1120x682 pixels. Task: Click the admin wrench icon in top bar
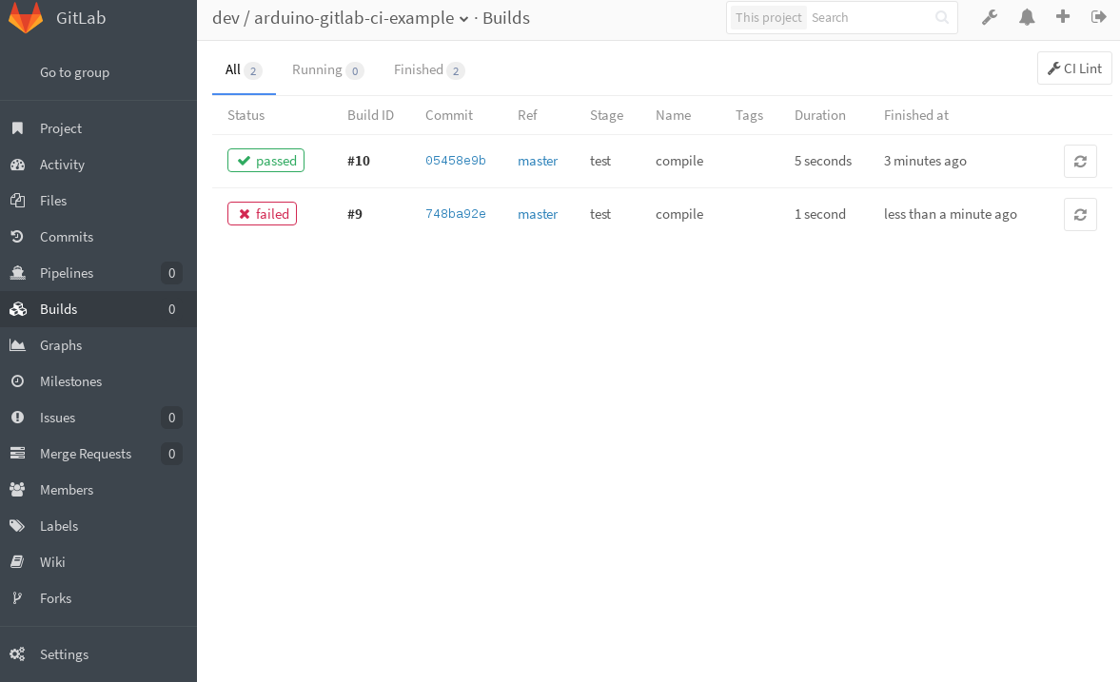pyautogui.click(x=990, y=16)
